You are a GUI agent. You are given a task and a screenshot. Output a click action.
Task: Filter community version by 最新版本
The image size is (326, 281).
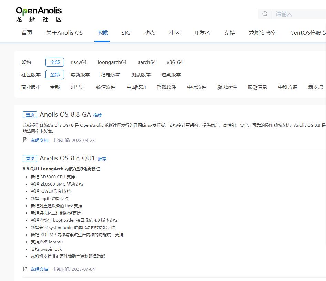[80, 75]
